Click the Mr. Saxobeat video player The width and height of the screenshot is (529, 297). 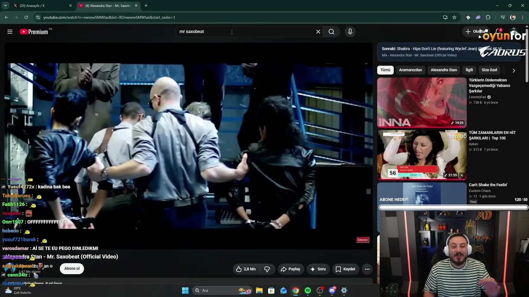coord(188,146)
